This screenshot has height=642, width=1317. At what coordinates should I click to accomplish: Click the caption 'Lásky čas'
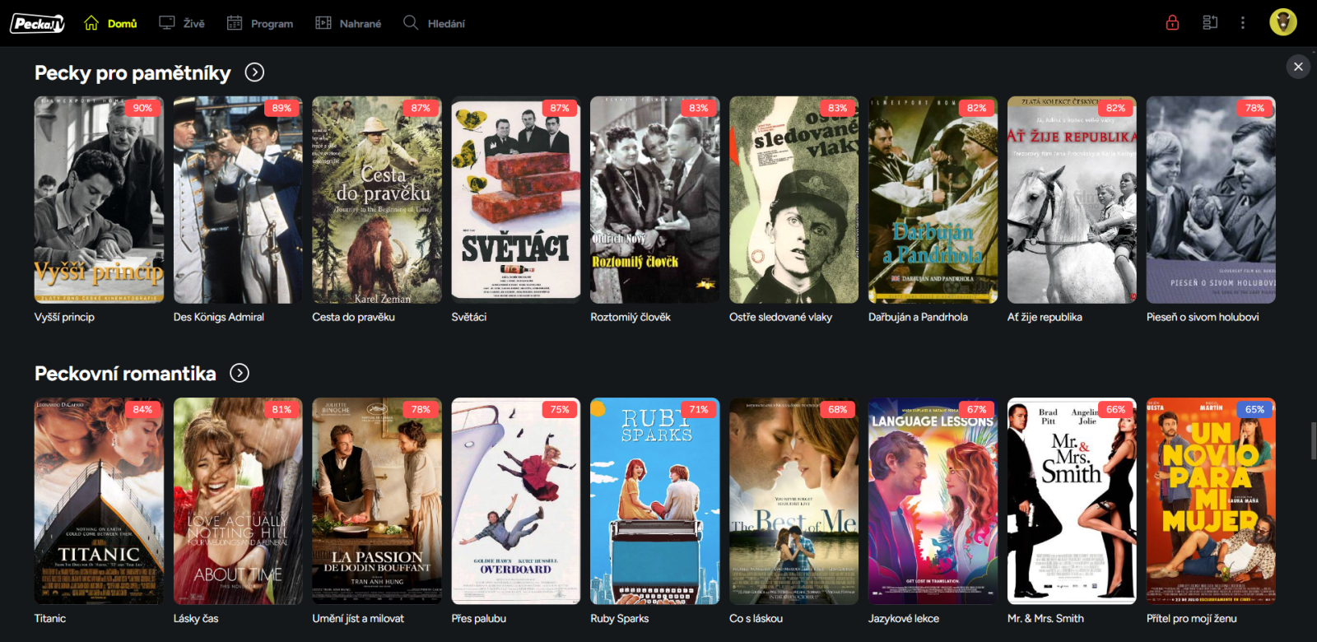pos(196,618)
